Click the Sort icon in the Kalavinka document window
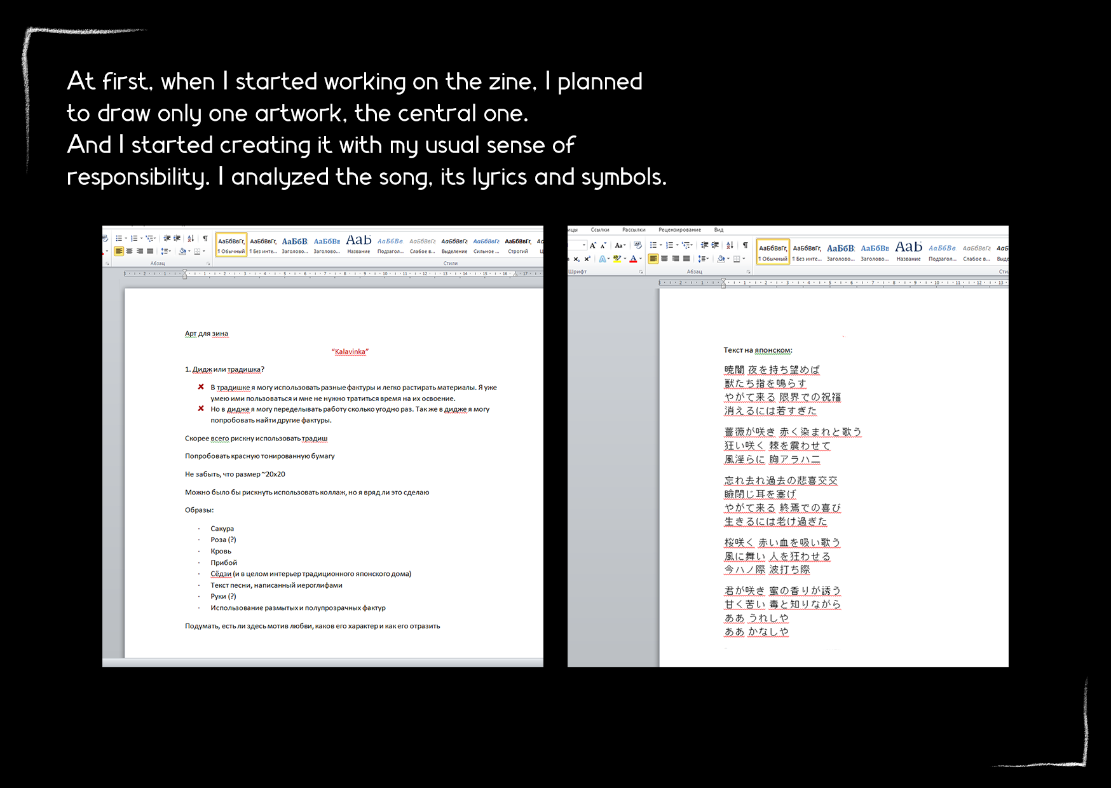 pyautogui.click(x=191, y=239)
